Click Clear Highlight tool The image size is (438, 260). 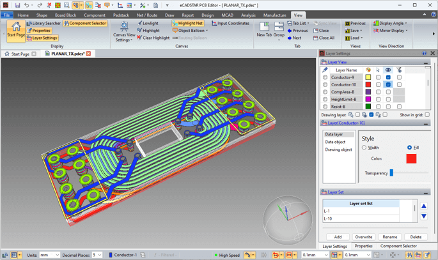coord(155,38)
